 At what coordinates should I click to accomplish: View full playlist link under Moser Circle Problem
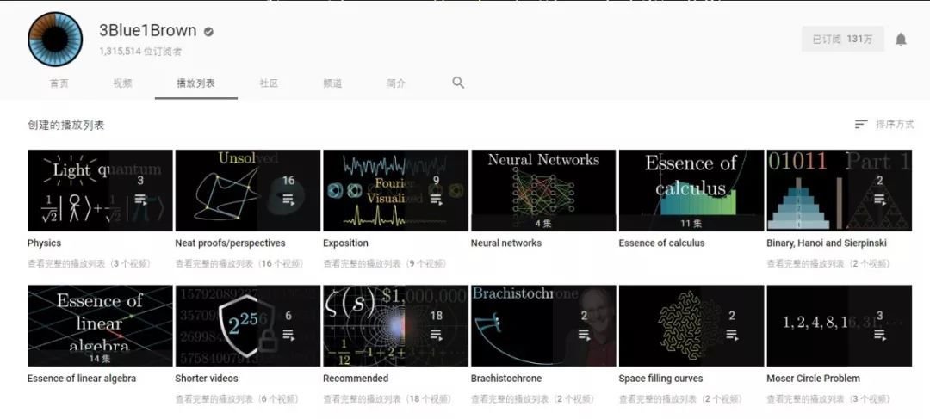tap(828, 399)
